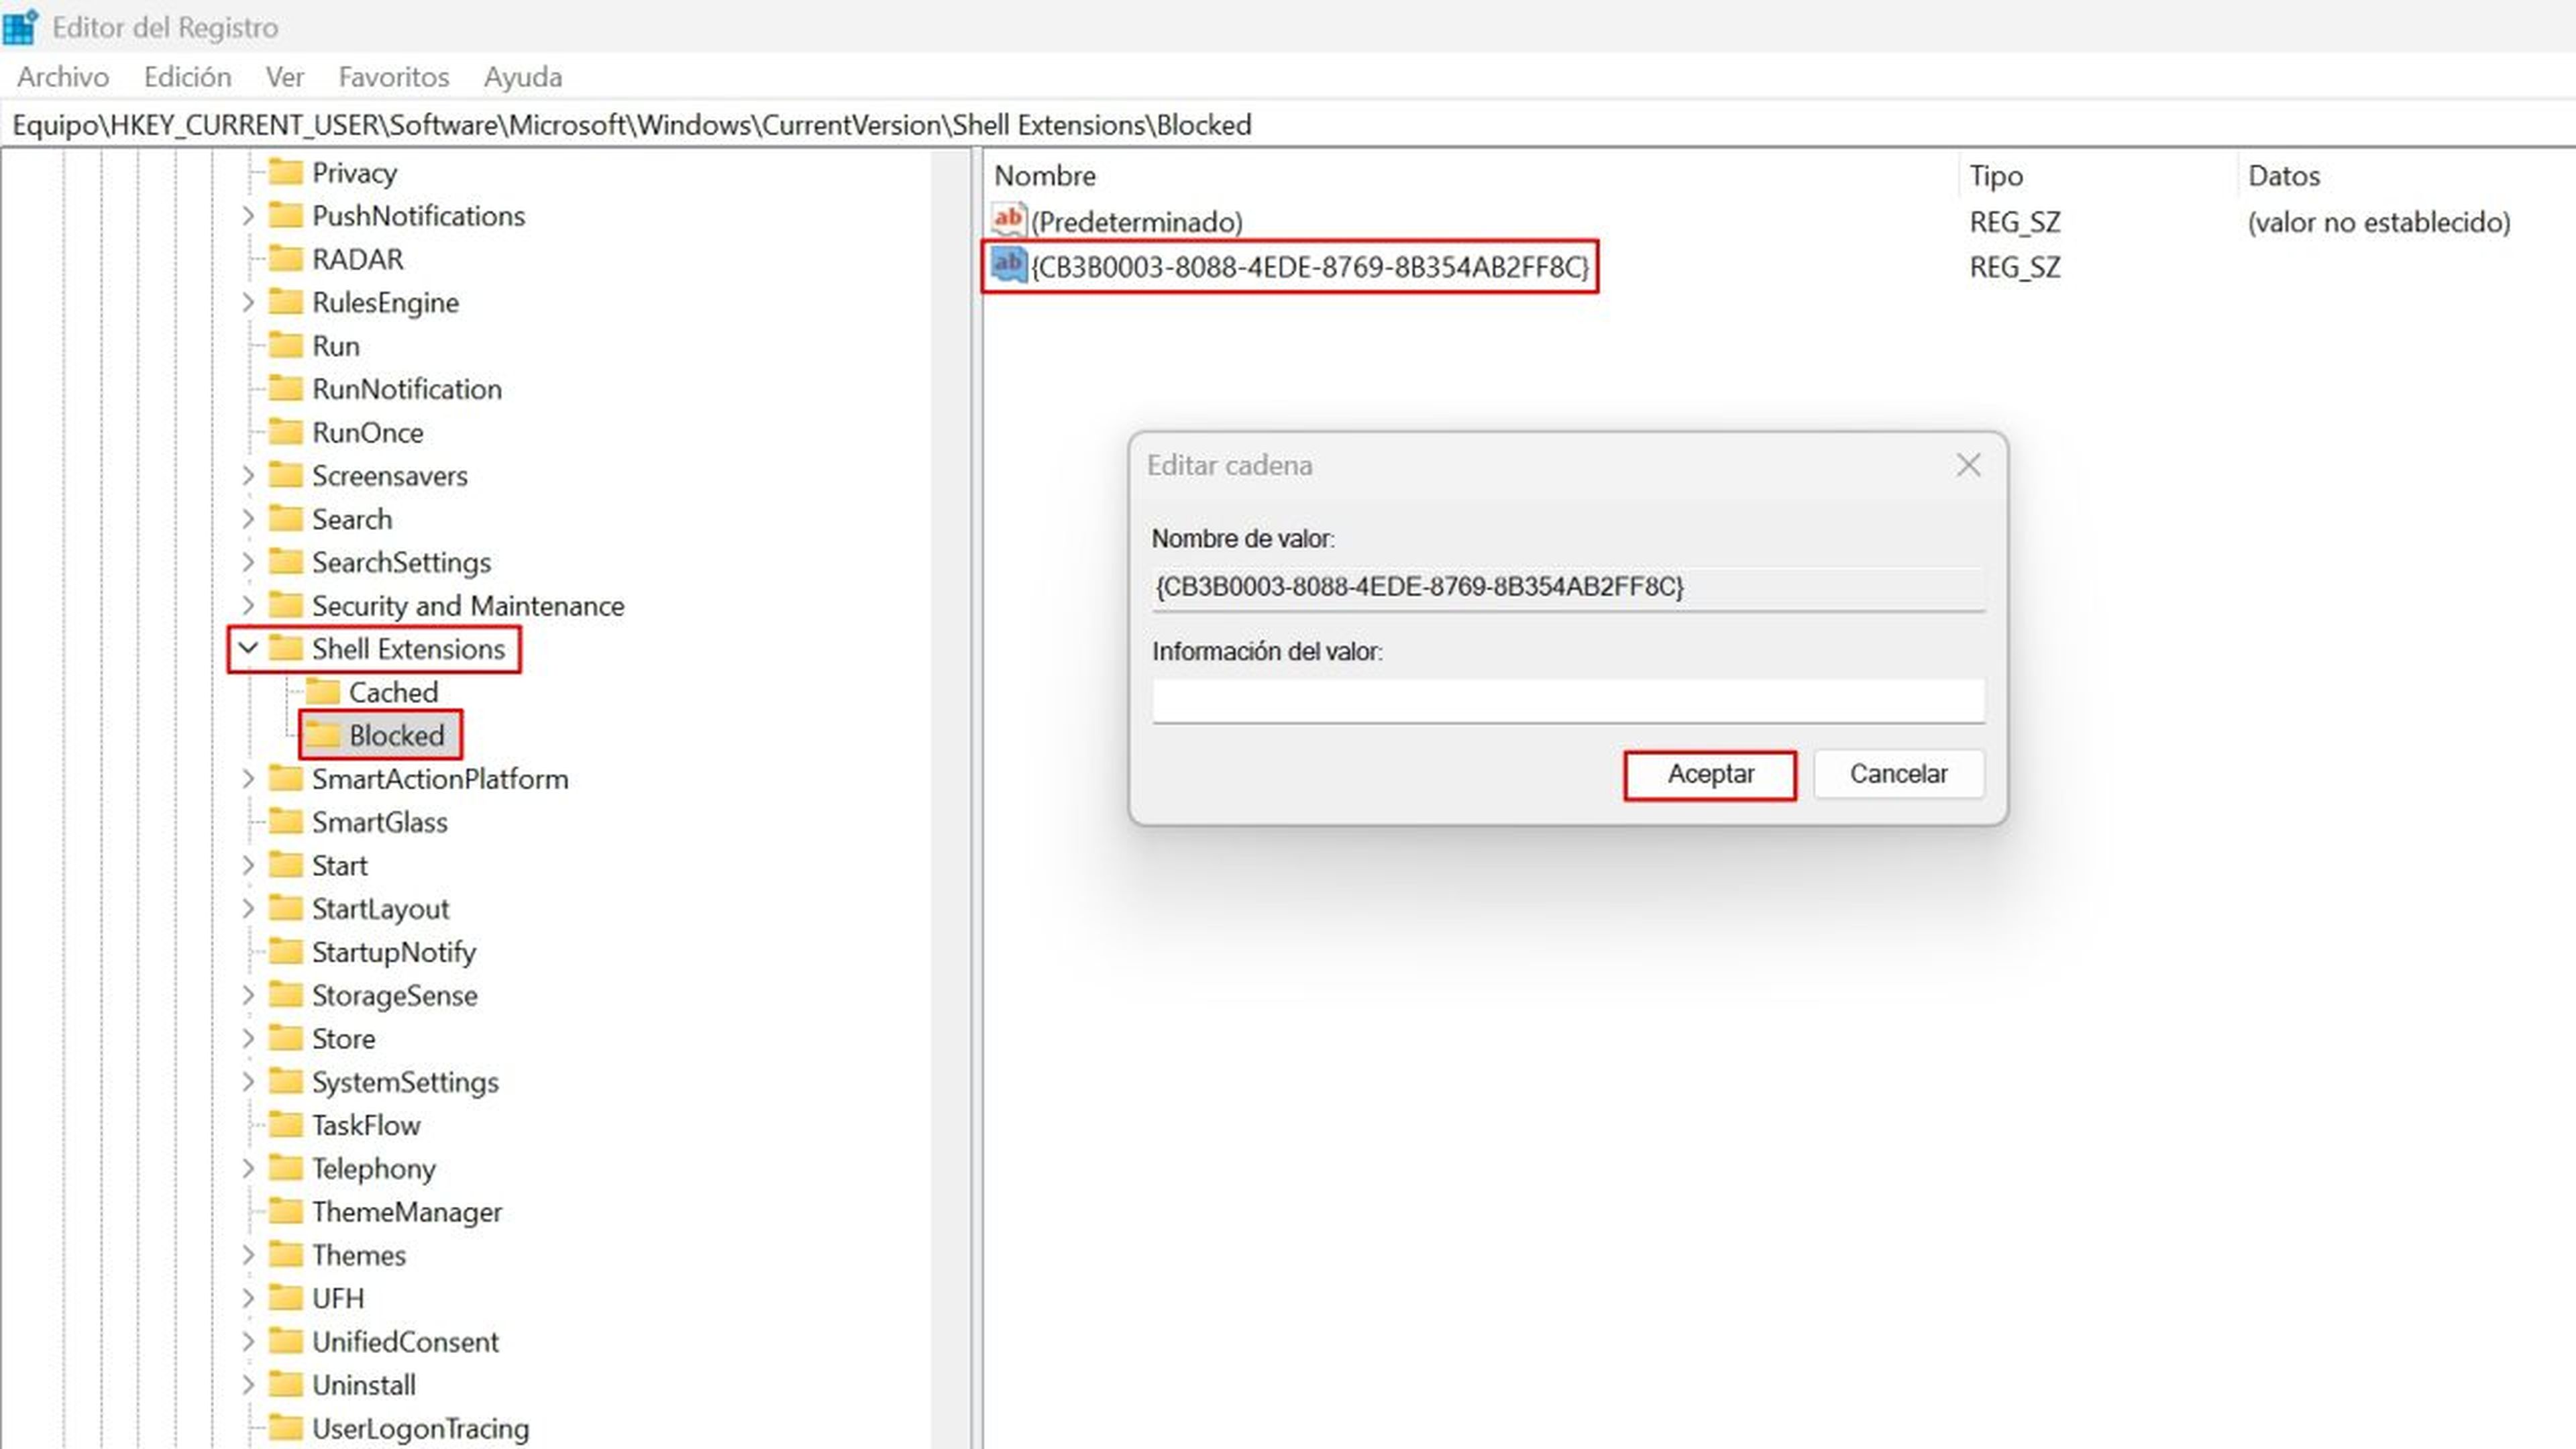Image resolution: width=2576 pixels, height=1449 pixels.
Task: Expand the Telephony key
Action: click(248, 1169)
